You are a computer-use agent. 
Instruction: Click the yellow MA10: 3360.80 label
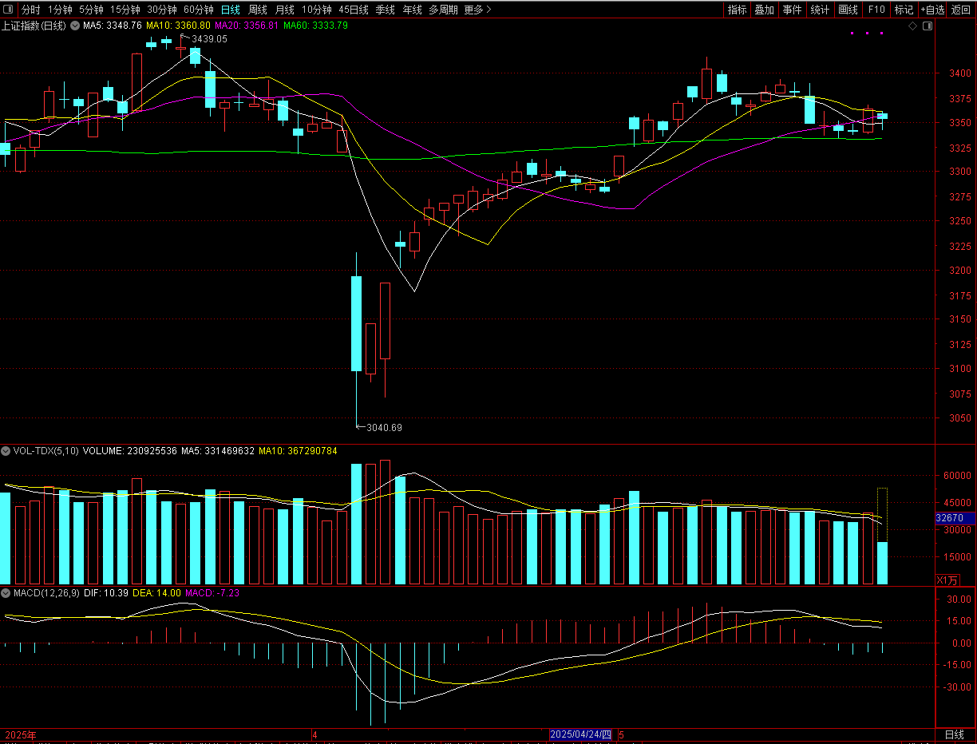[178, 26]
